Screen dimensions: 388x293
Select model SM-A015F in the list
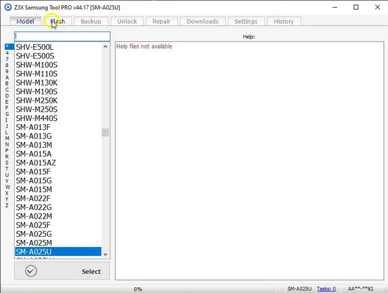click(32, 171)
